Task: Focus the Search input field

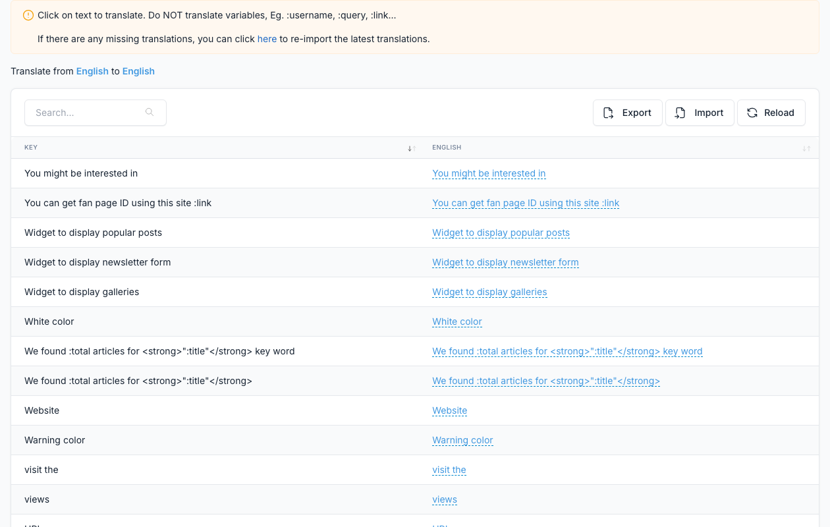Action: tap(96, 113)
